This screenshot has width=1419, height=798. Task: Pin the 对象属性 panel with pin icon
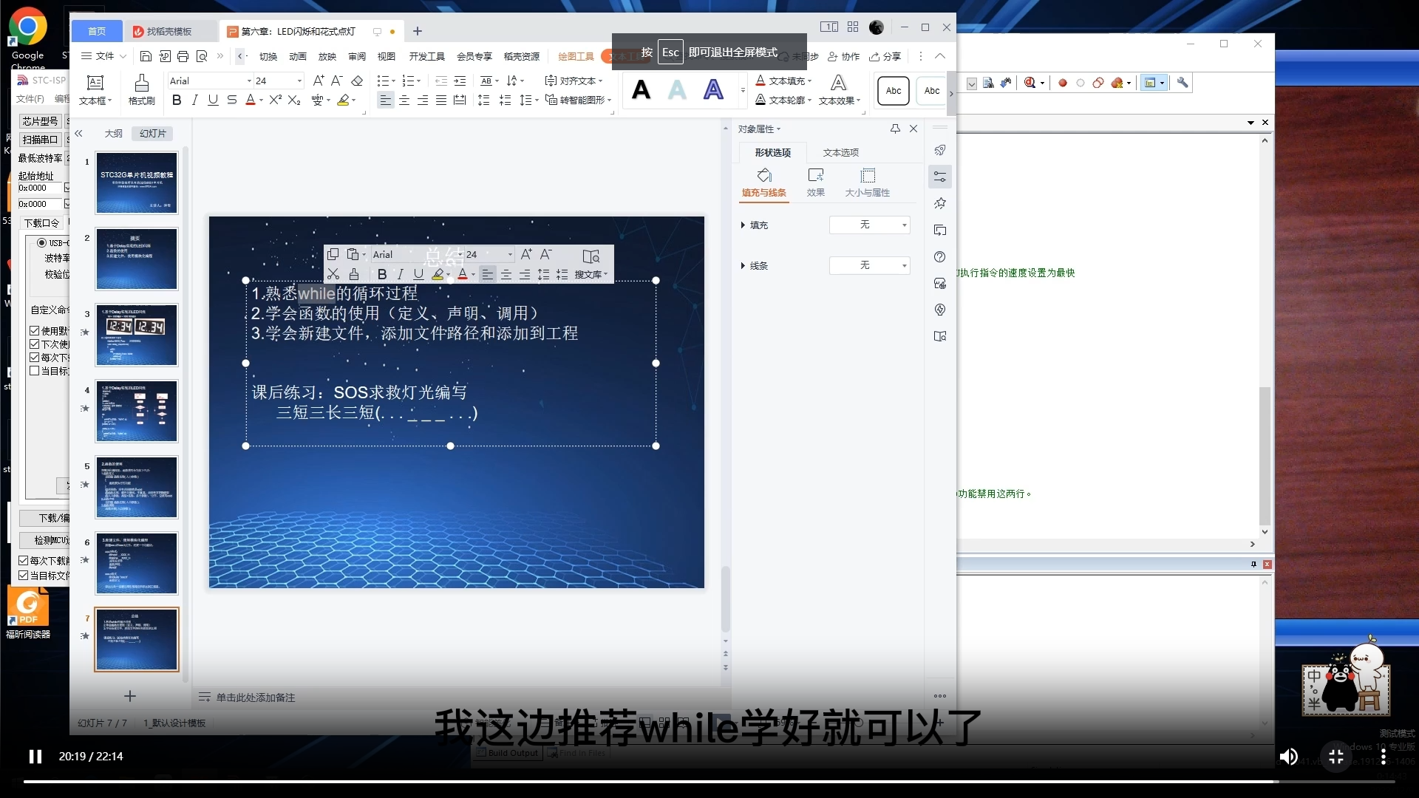coord(895,129)
